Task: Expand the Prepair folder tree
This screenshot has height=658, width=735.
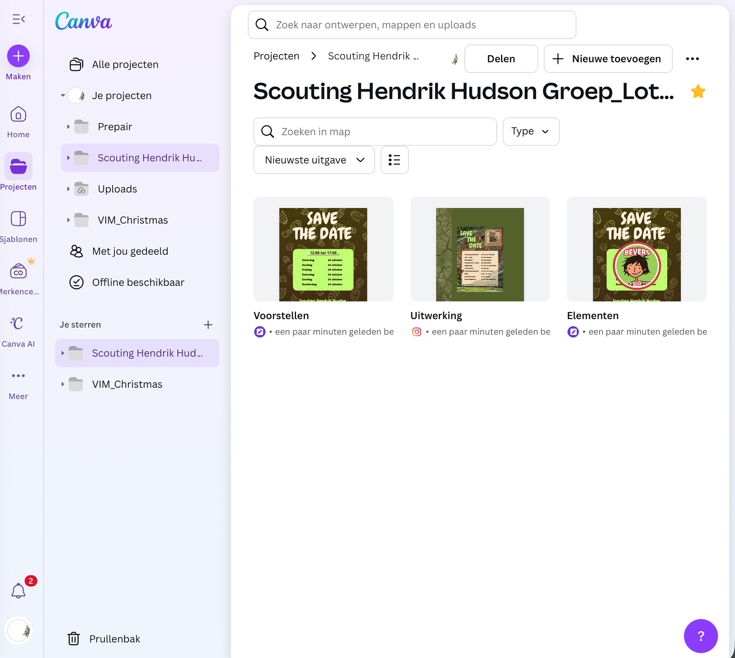Action: [68, 127]
